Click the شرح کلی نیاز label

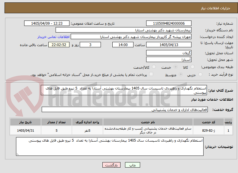[x=220, y=90]
